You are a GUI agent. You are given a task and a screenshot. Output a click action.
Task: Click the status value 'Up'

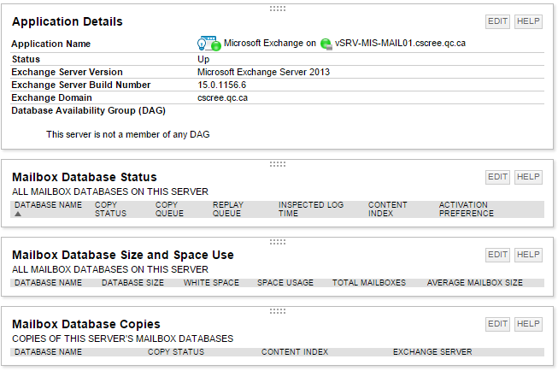[x=203, y=59]
